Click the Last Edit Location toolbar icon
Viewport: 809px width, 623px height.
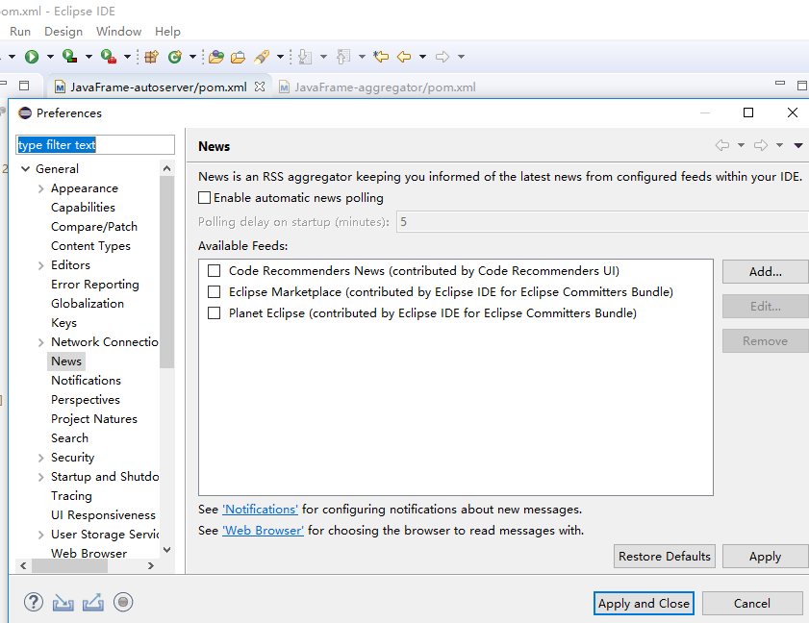[x=381, y=56]
